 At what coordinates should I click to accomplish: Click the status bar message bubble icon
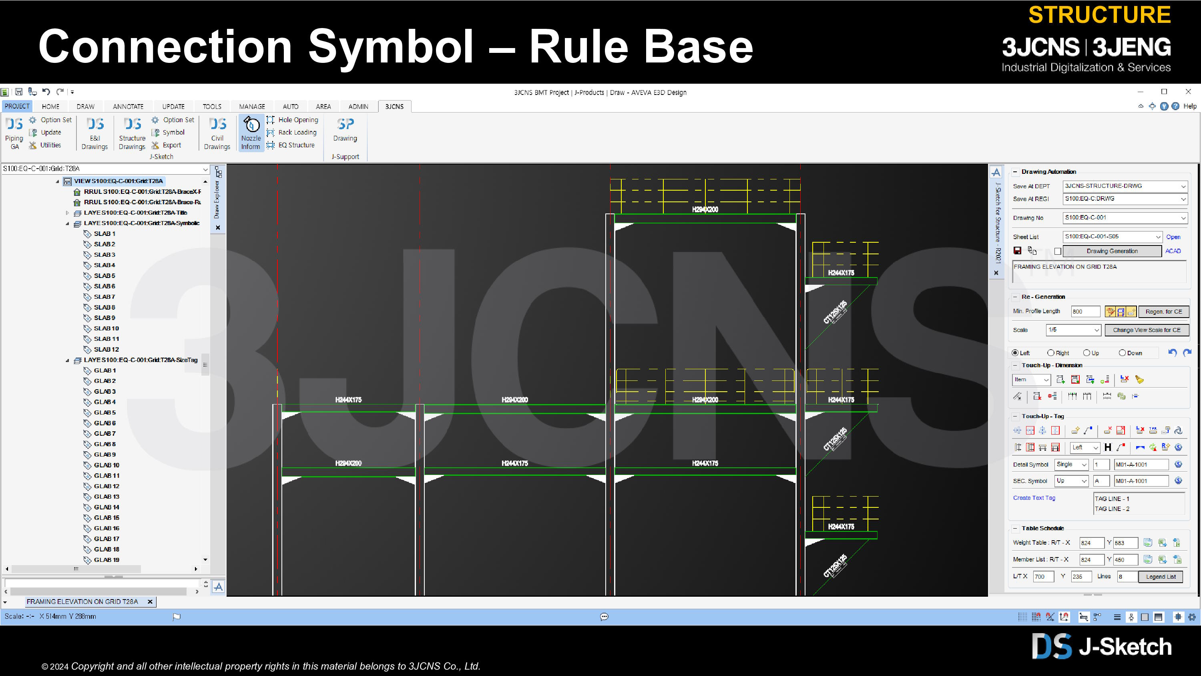(604, 617)
